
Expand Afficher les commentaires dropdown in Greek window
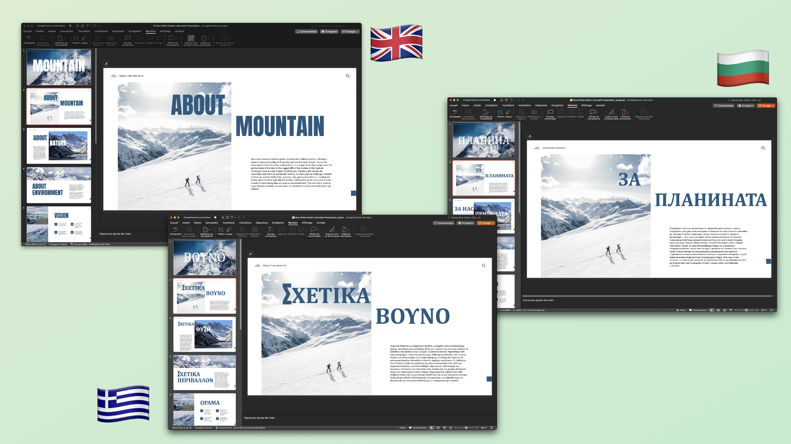pyautogui.click(x=317, y=230)
